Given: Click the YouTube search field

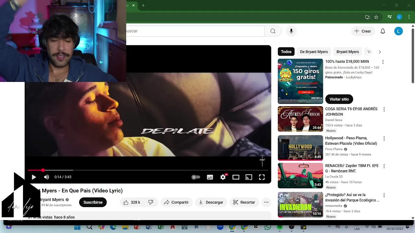Looking at the screenshot, I should click(195, 31).
